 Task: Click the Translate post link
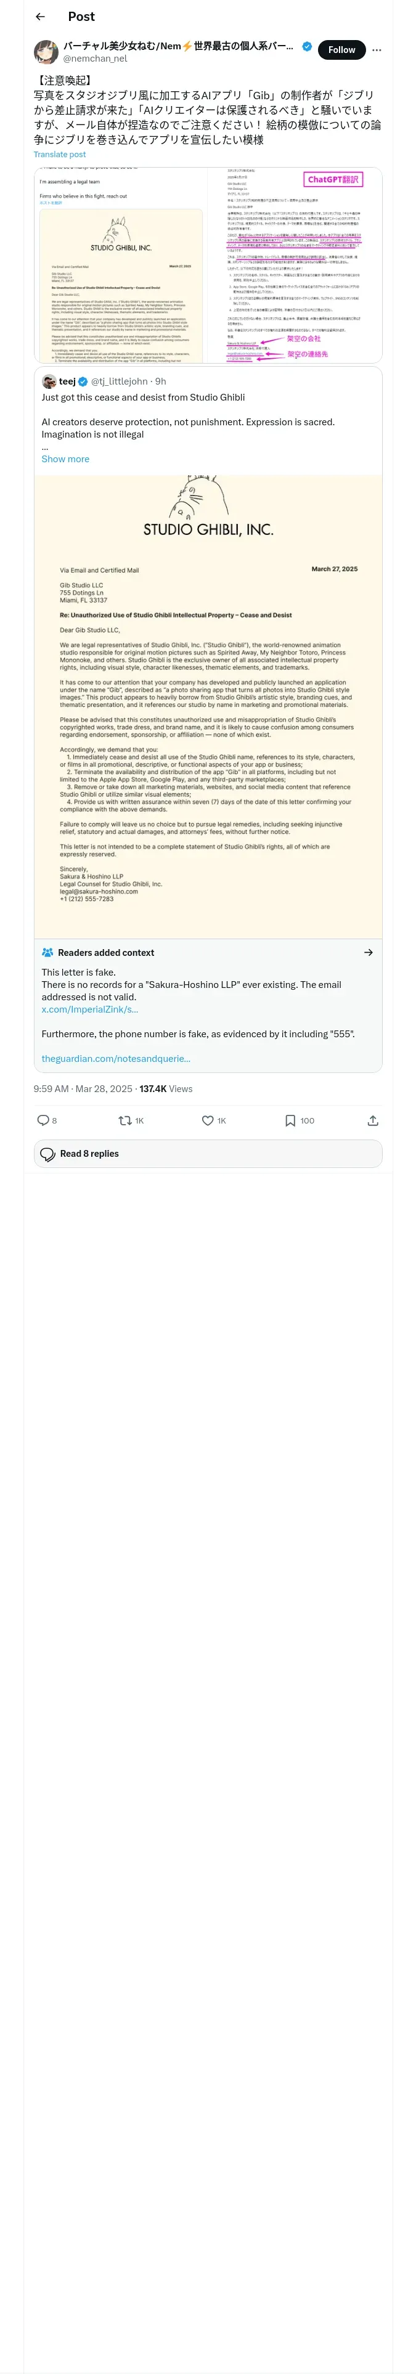coord(60,155)
